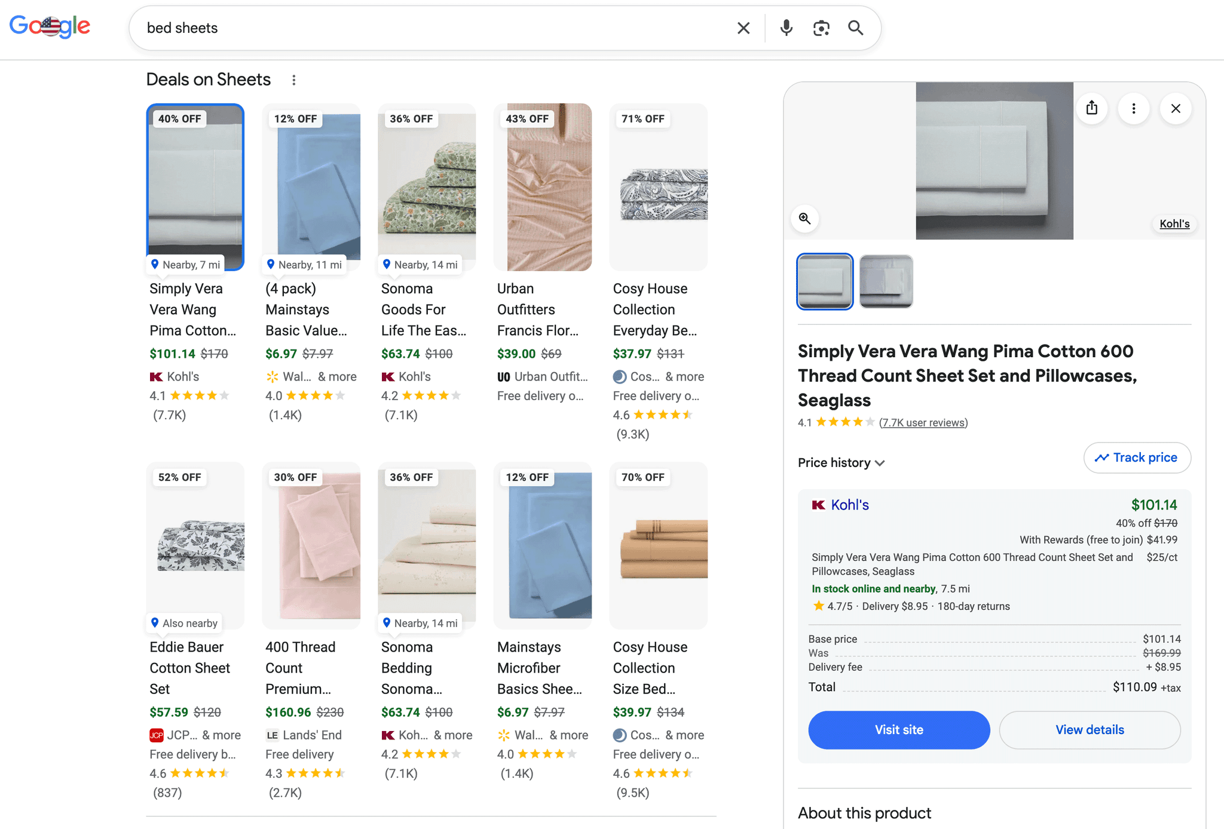
Task: Click the 71% OFF discount badge
Action: (643, 119)
